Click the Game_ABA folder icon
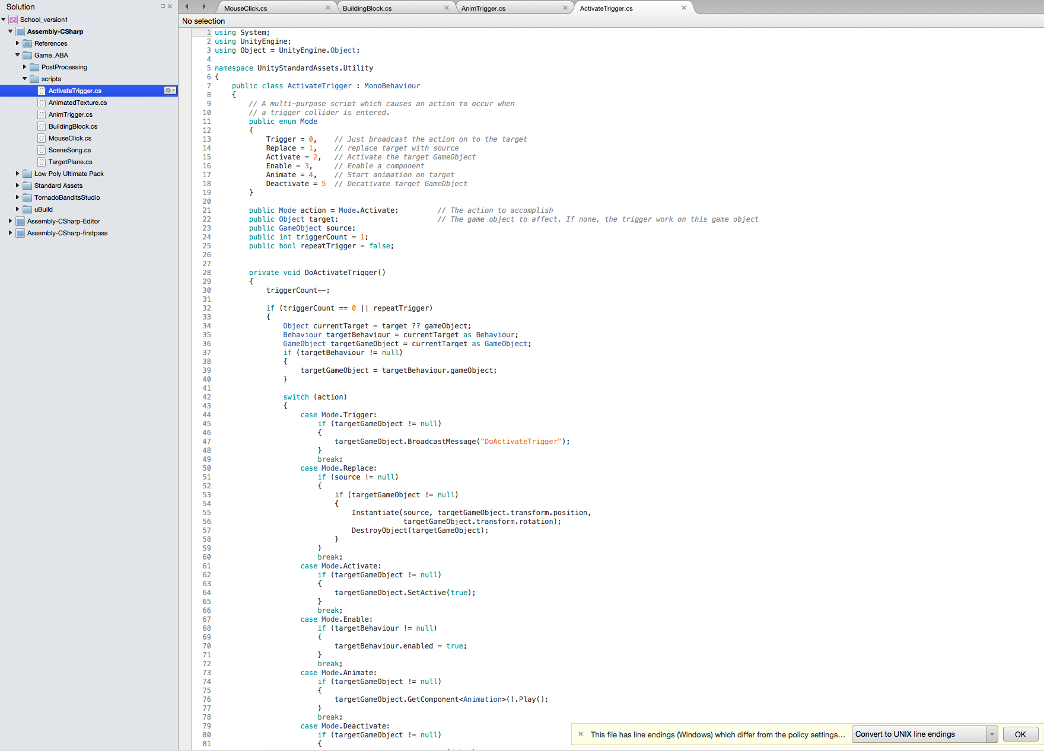1044x751 pixels. point(27,55)
